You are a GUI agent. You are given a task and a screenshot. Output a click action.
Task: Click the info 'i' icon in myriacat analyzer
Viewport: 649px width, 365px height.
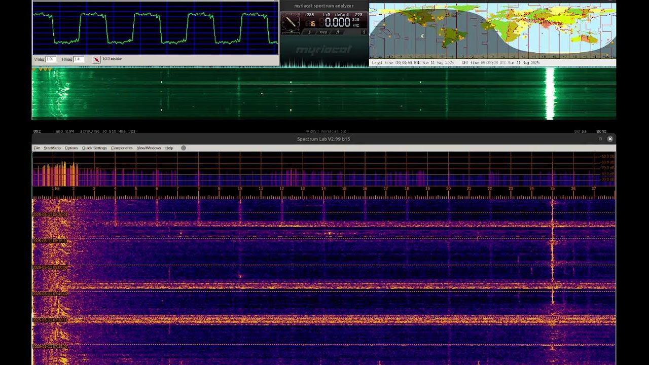tap(364, 32)
